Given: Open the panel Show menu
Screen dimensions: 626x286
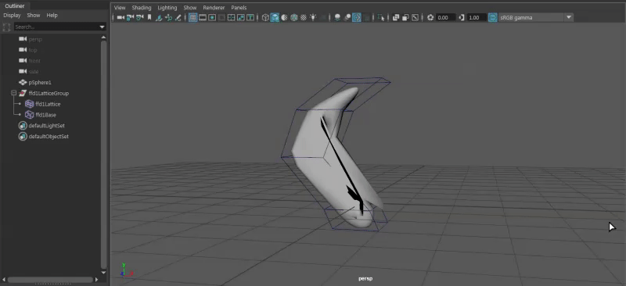Looking at the screenshot, I should [189, 8].
